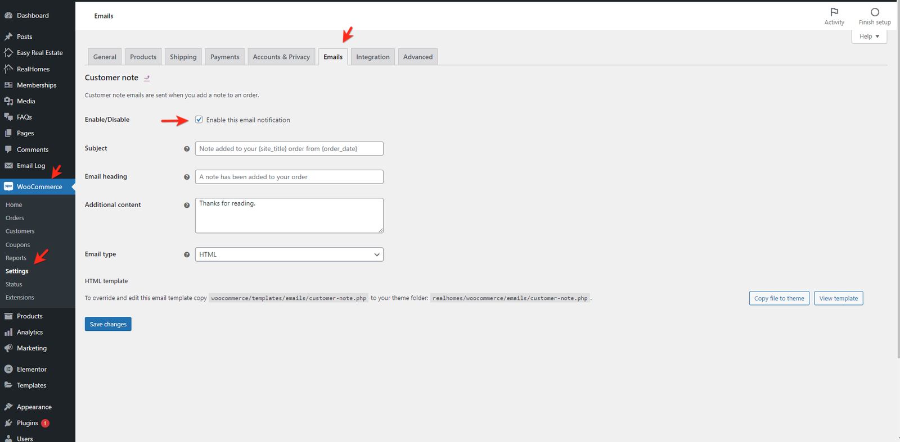Click the Media library icon
The height and width of the screenshot is (442, 900).
[8, 101]
